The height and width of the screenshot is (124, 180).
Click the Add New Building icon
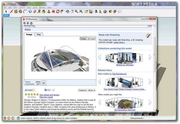point(96,11)
